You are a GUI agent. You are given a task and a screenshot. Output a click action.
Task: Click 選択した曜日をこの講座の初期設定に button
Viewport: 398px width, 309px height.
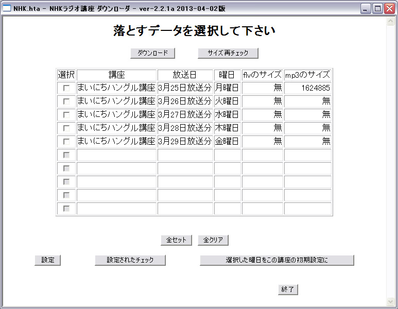pyautogui.click(x=277, y=260)
